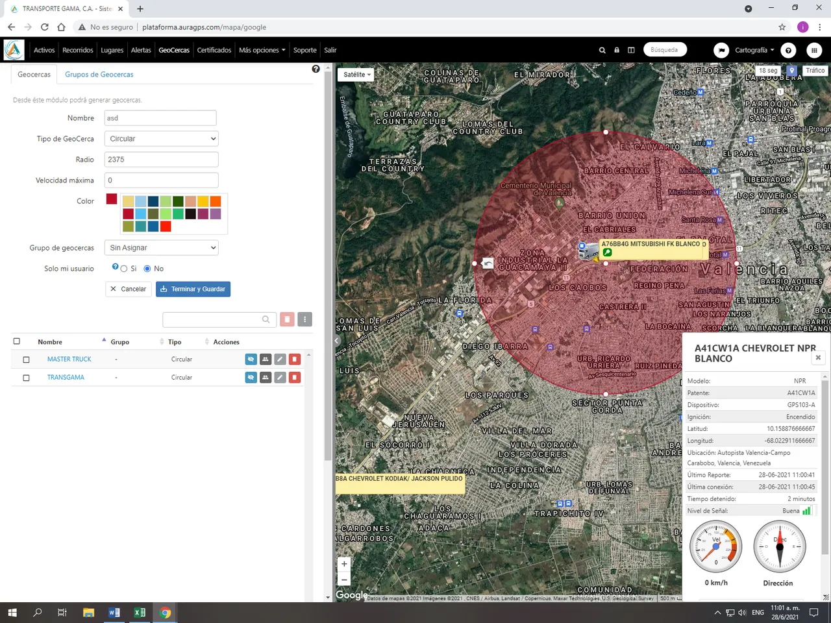Close the A41CW1A CHEVROLET NPR info panel

(x=818, y=358)
